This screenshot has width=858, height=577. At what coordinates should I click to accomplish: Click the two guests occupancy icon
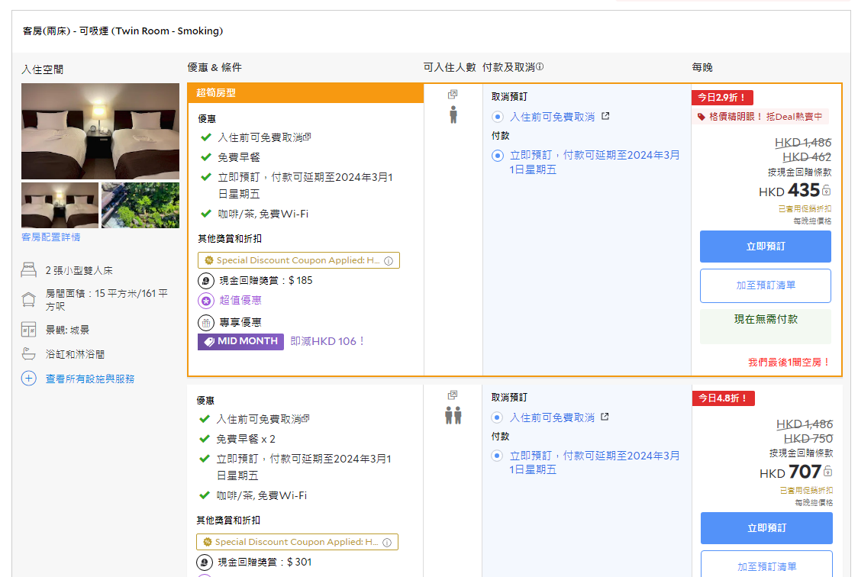(x=453, y=416)
